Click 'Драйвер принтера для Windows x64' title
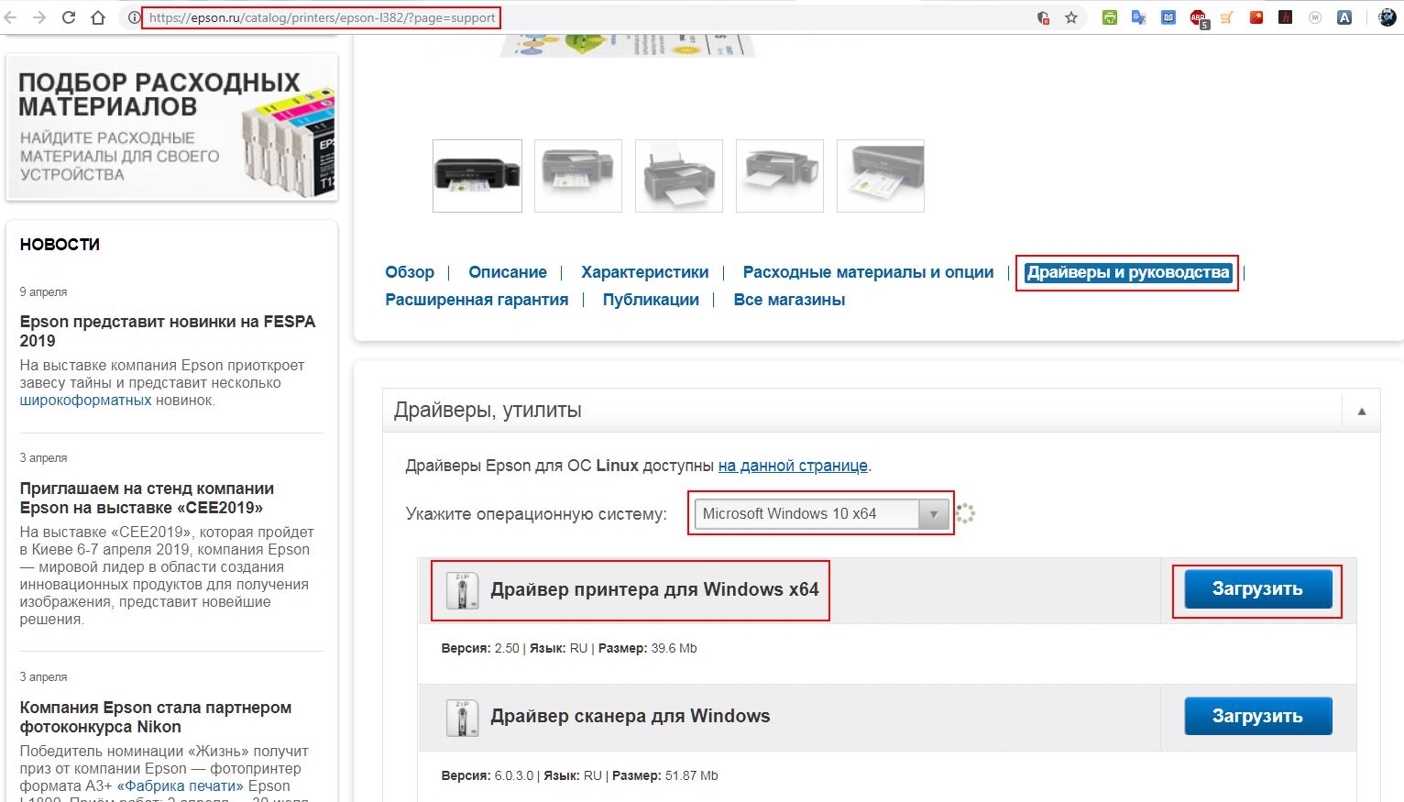Image resolution: width=1404 pixels, height=802 pixels. coord(654,589)
